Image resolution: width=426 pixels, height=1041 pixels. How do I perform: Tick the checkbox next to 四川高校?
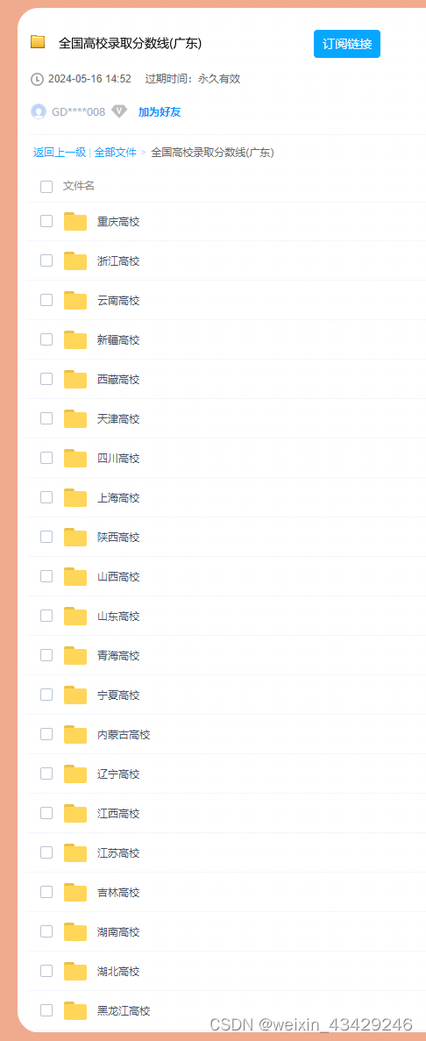pyautogui.click(x=46, y=458)
